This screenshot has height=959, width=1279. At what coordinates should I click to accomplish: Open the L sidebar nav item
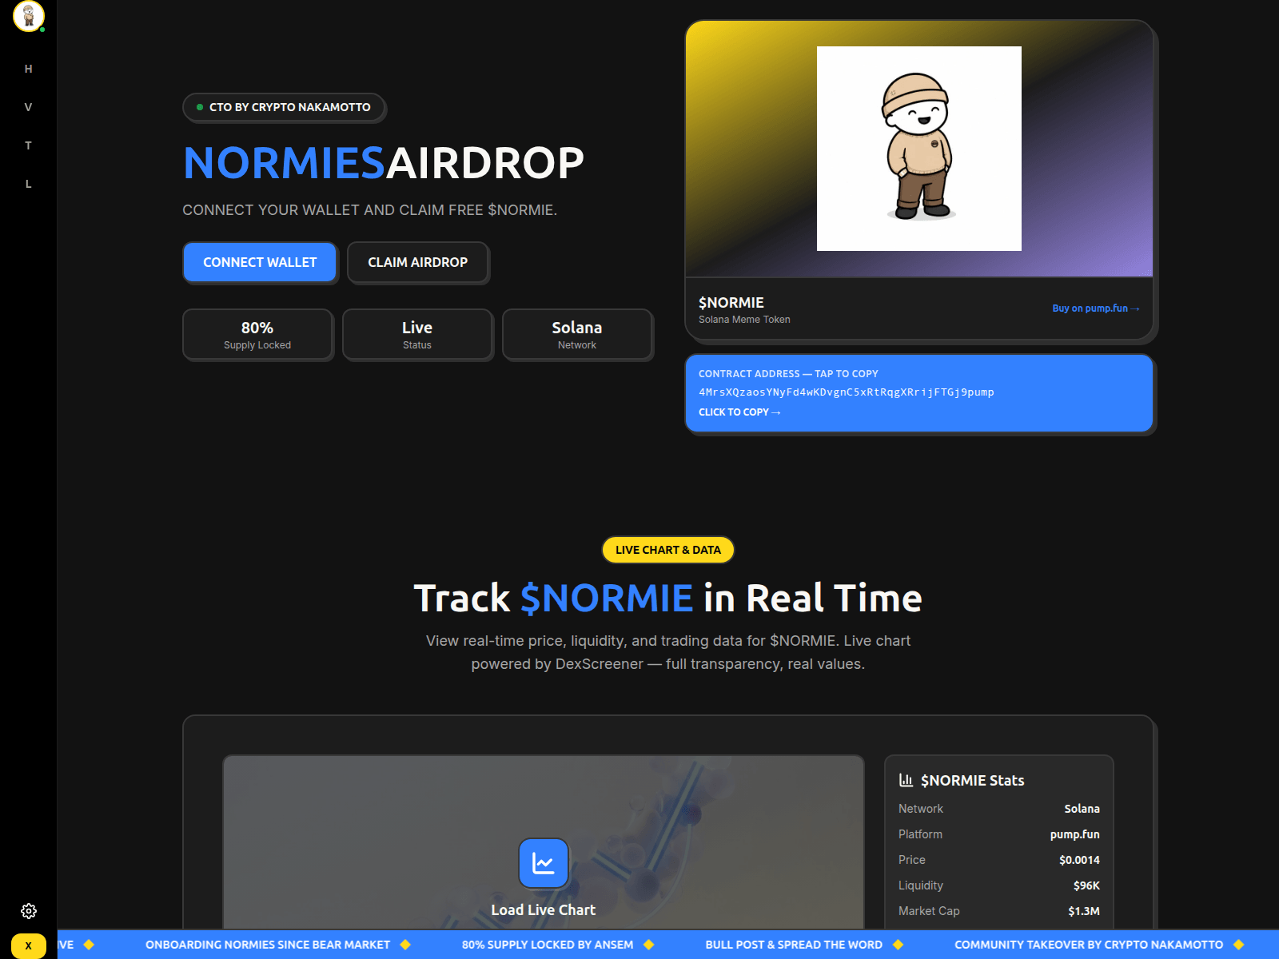[28, 184]
